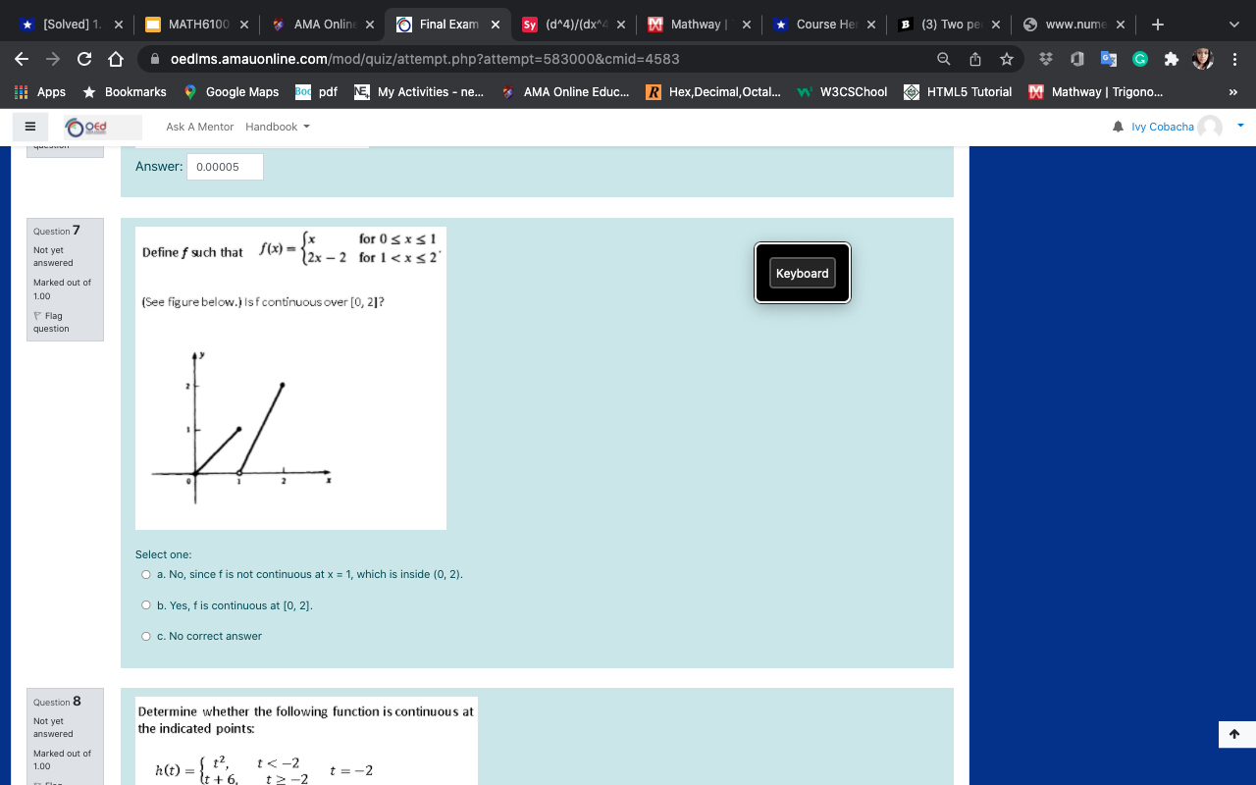
Task: Click the Answer field containing 0.00005
Action: pos(224,167)
